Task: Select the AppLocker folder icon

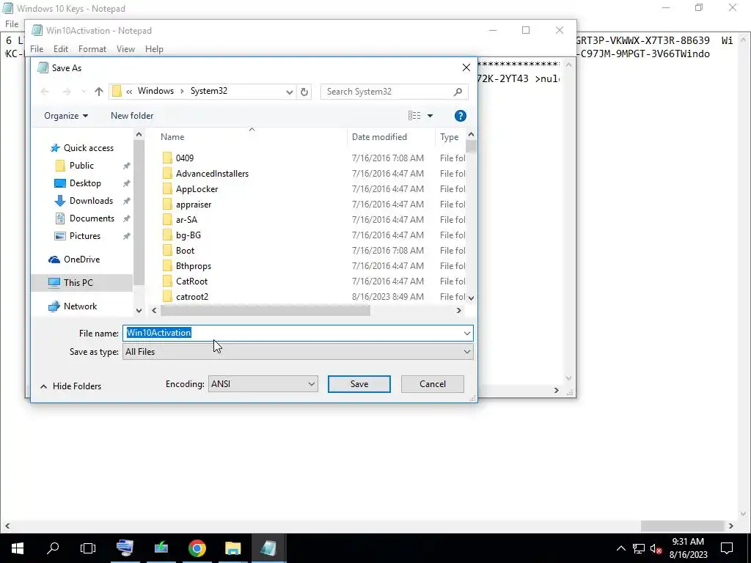Action: [167, 188]
